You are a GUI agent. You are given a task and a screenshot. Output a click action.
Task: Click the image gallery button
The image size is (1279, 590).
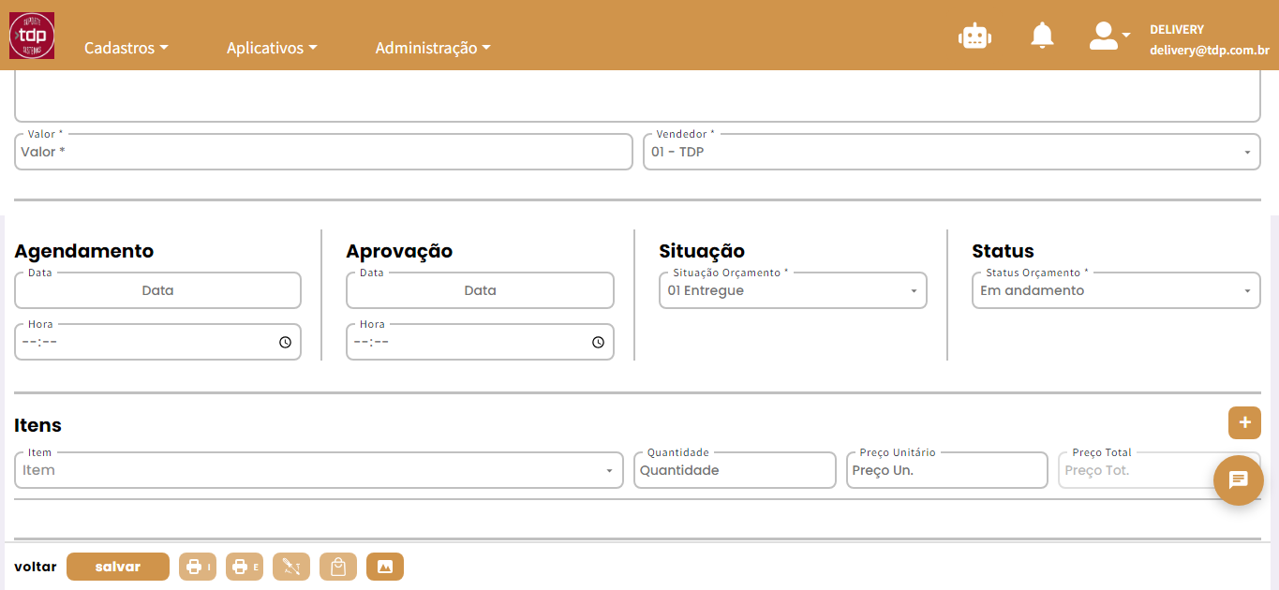(x=385, y=567)
